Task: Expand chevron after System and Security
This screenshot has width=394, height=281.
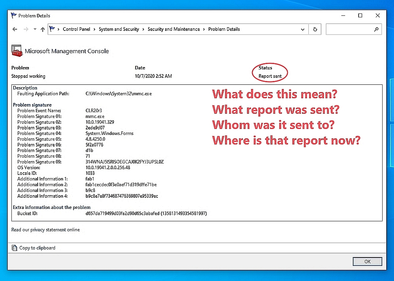Action: [143, 29]
